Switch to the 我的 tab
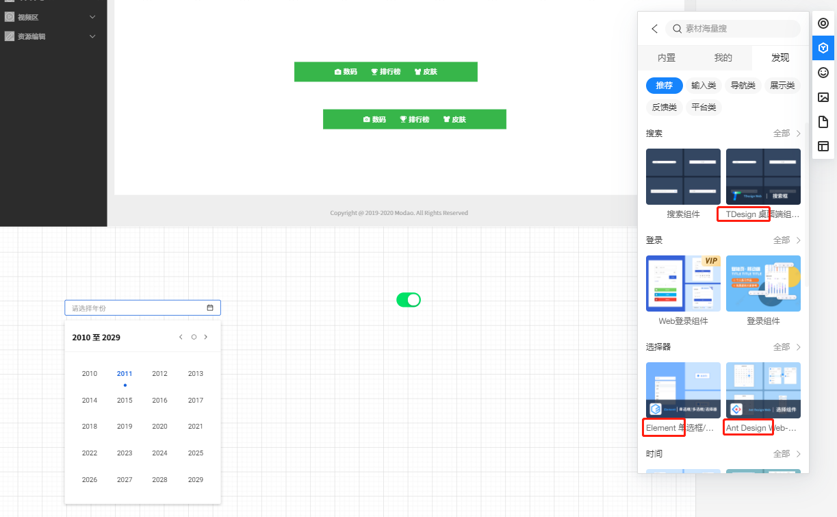837x517 pixels. click(x=723, y=58)
